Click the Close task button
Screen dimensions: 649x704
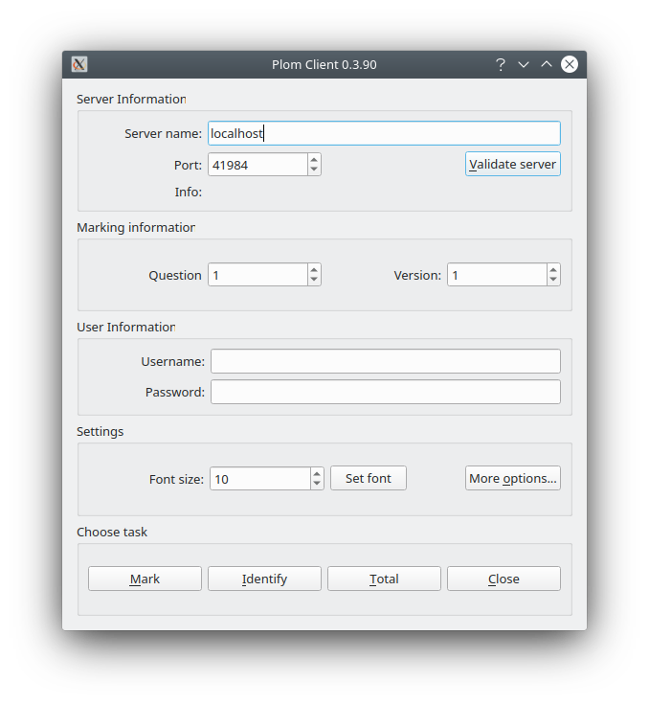click(504, 579)
